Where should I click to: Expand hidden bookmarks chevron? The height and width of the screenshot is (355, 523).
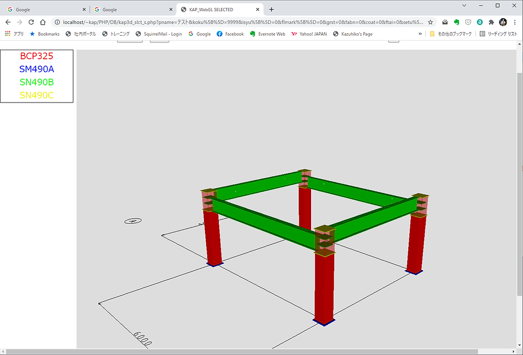420,34
